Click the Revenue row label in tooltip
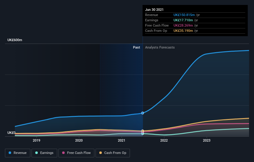The height and width of the screenshot is (162, 254). (152, 15)
